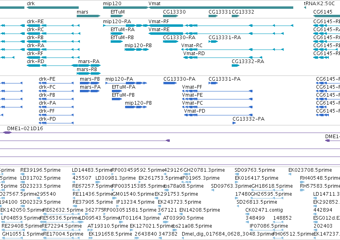The width and height of the screenshot is (340, 240).
Task: Select the AT19310.5prime EST label
Action: coord(108,226)
